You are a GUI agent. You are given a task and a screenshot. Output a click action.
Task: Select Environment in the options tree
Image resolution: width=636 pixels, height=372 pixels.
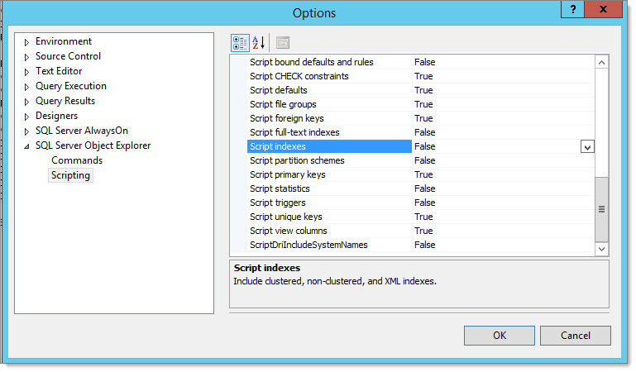point(64,41)
